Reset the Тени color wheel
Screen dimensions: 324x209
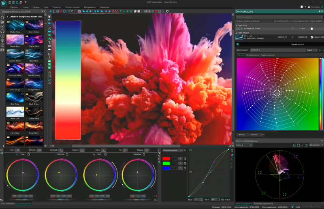(28, 154)
